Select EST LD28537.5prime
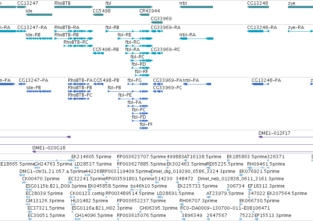 [x=93, y=164]
